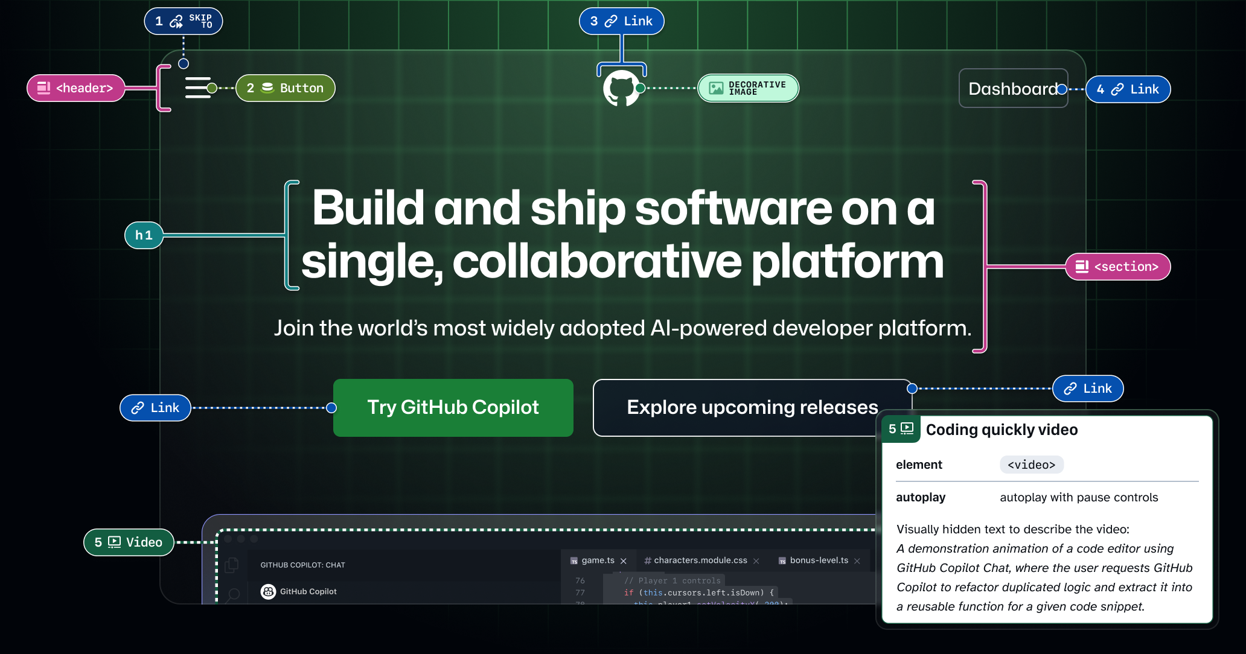This screenshot has height=654, width=1246.
Task: Click the video icon on the '5 Video' badge
Action: 113,542
